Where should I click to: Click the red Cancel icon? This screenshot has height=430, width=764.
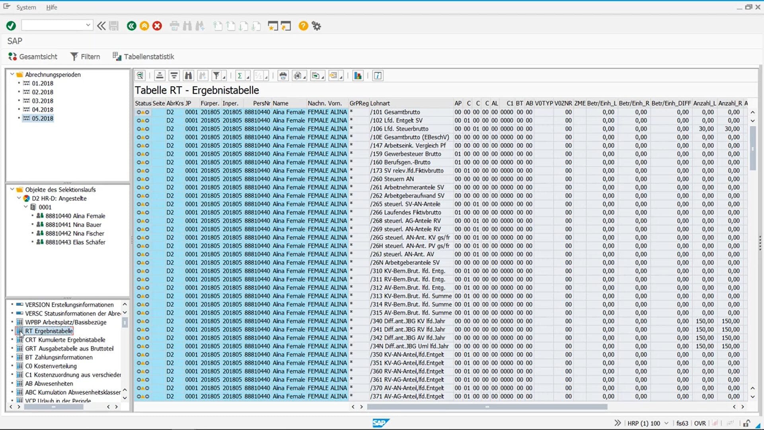click(157, 26)
